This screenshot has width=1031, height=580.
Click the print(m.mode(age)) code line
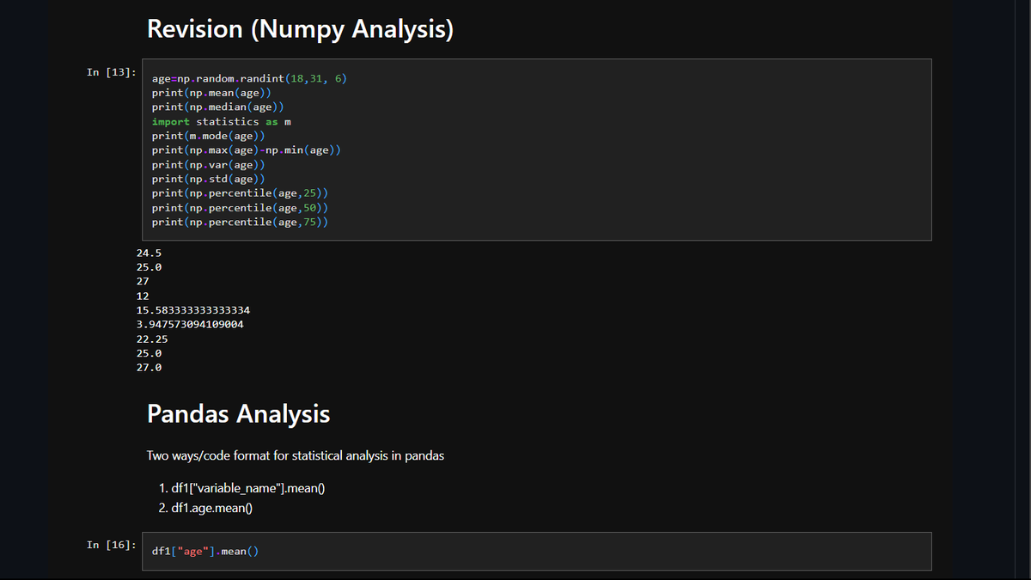pos(210,136)
